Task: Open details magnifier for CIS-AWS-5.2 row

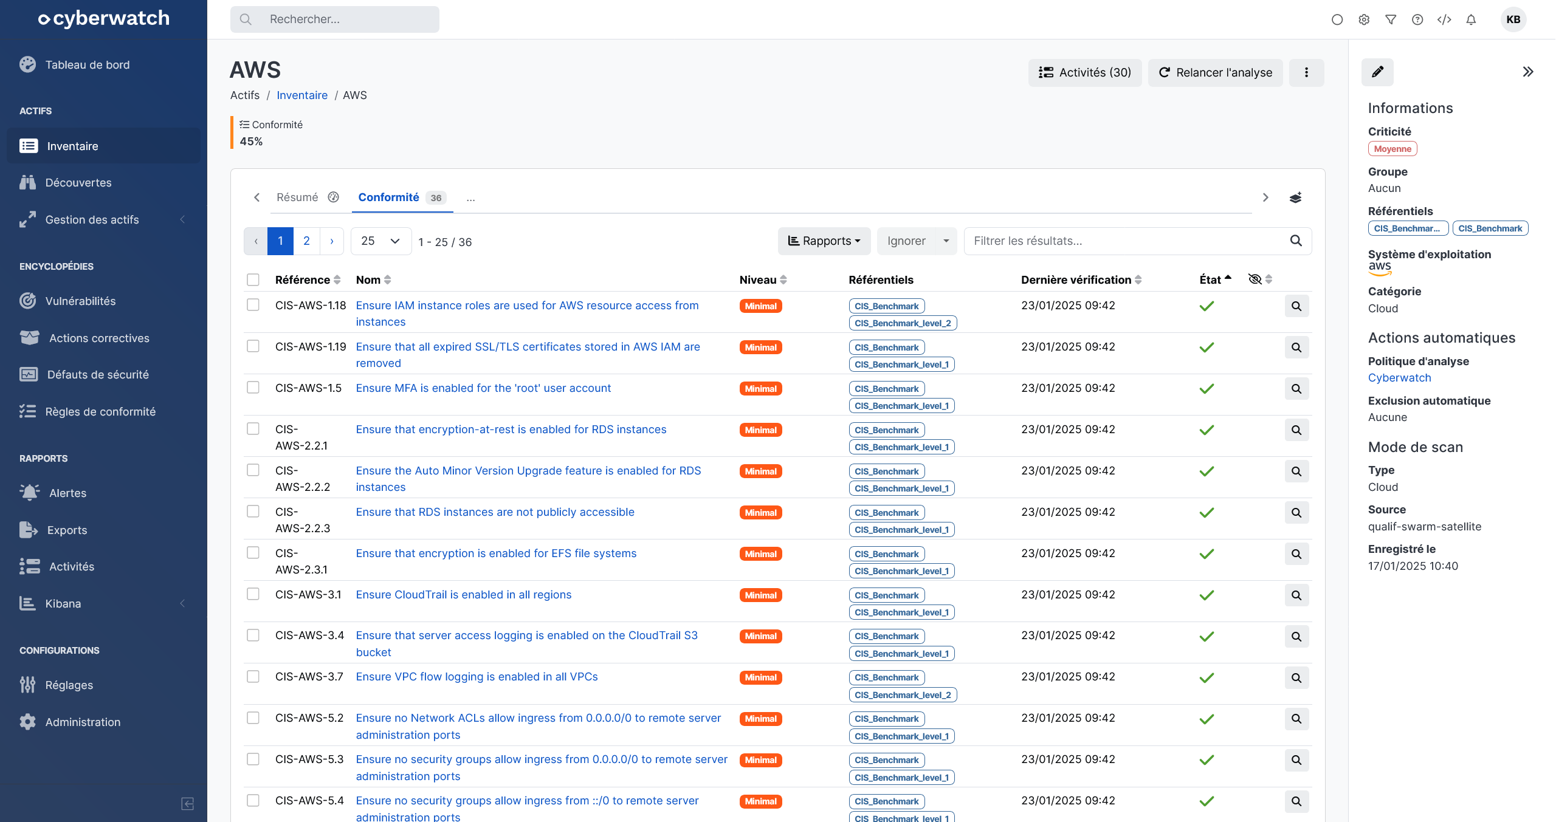Action: click(x=1296, y=719)
